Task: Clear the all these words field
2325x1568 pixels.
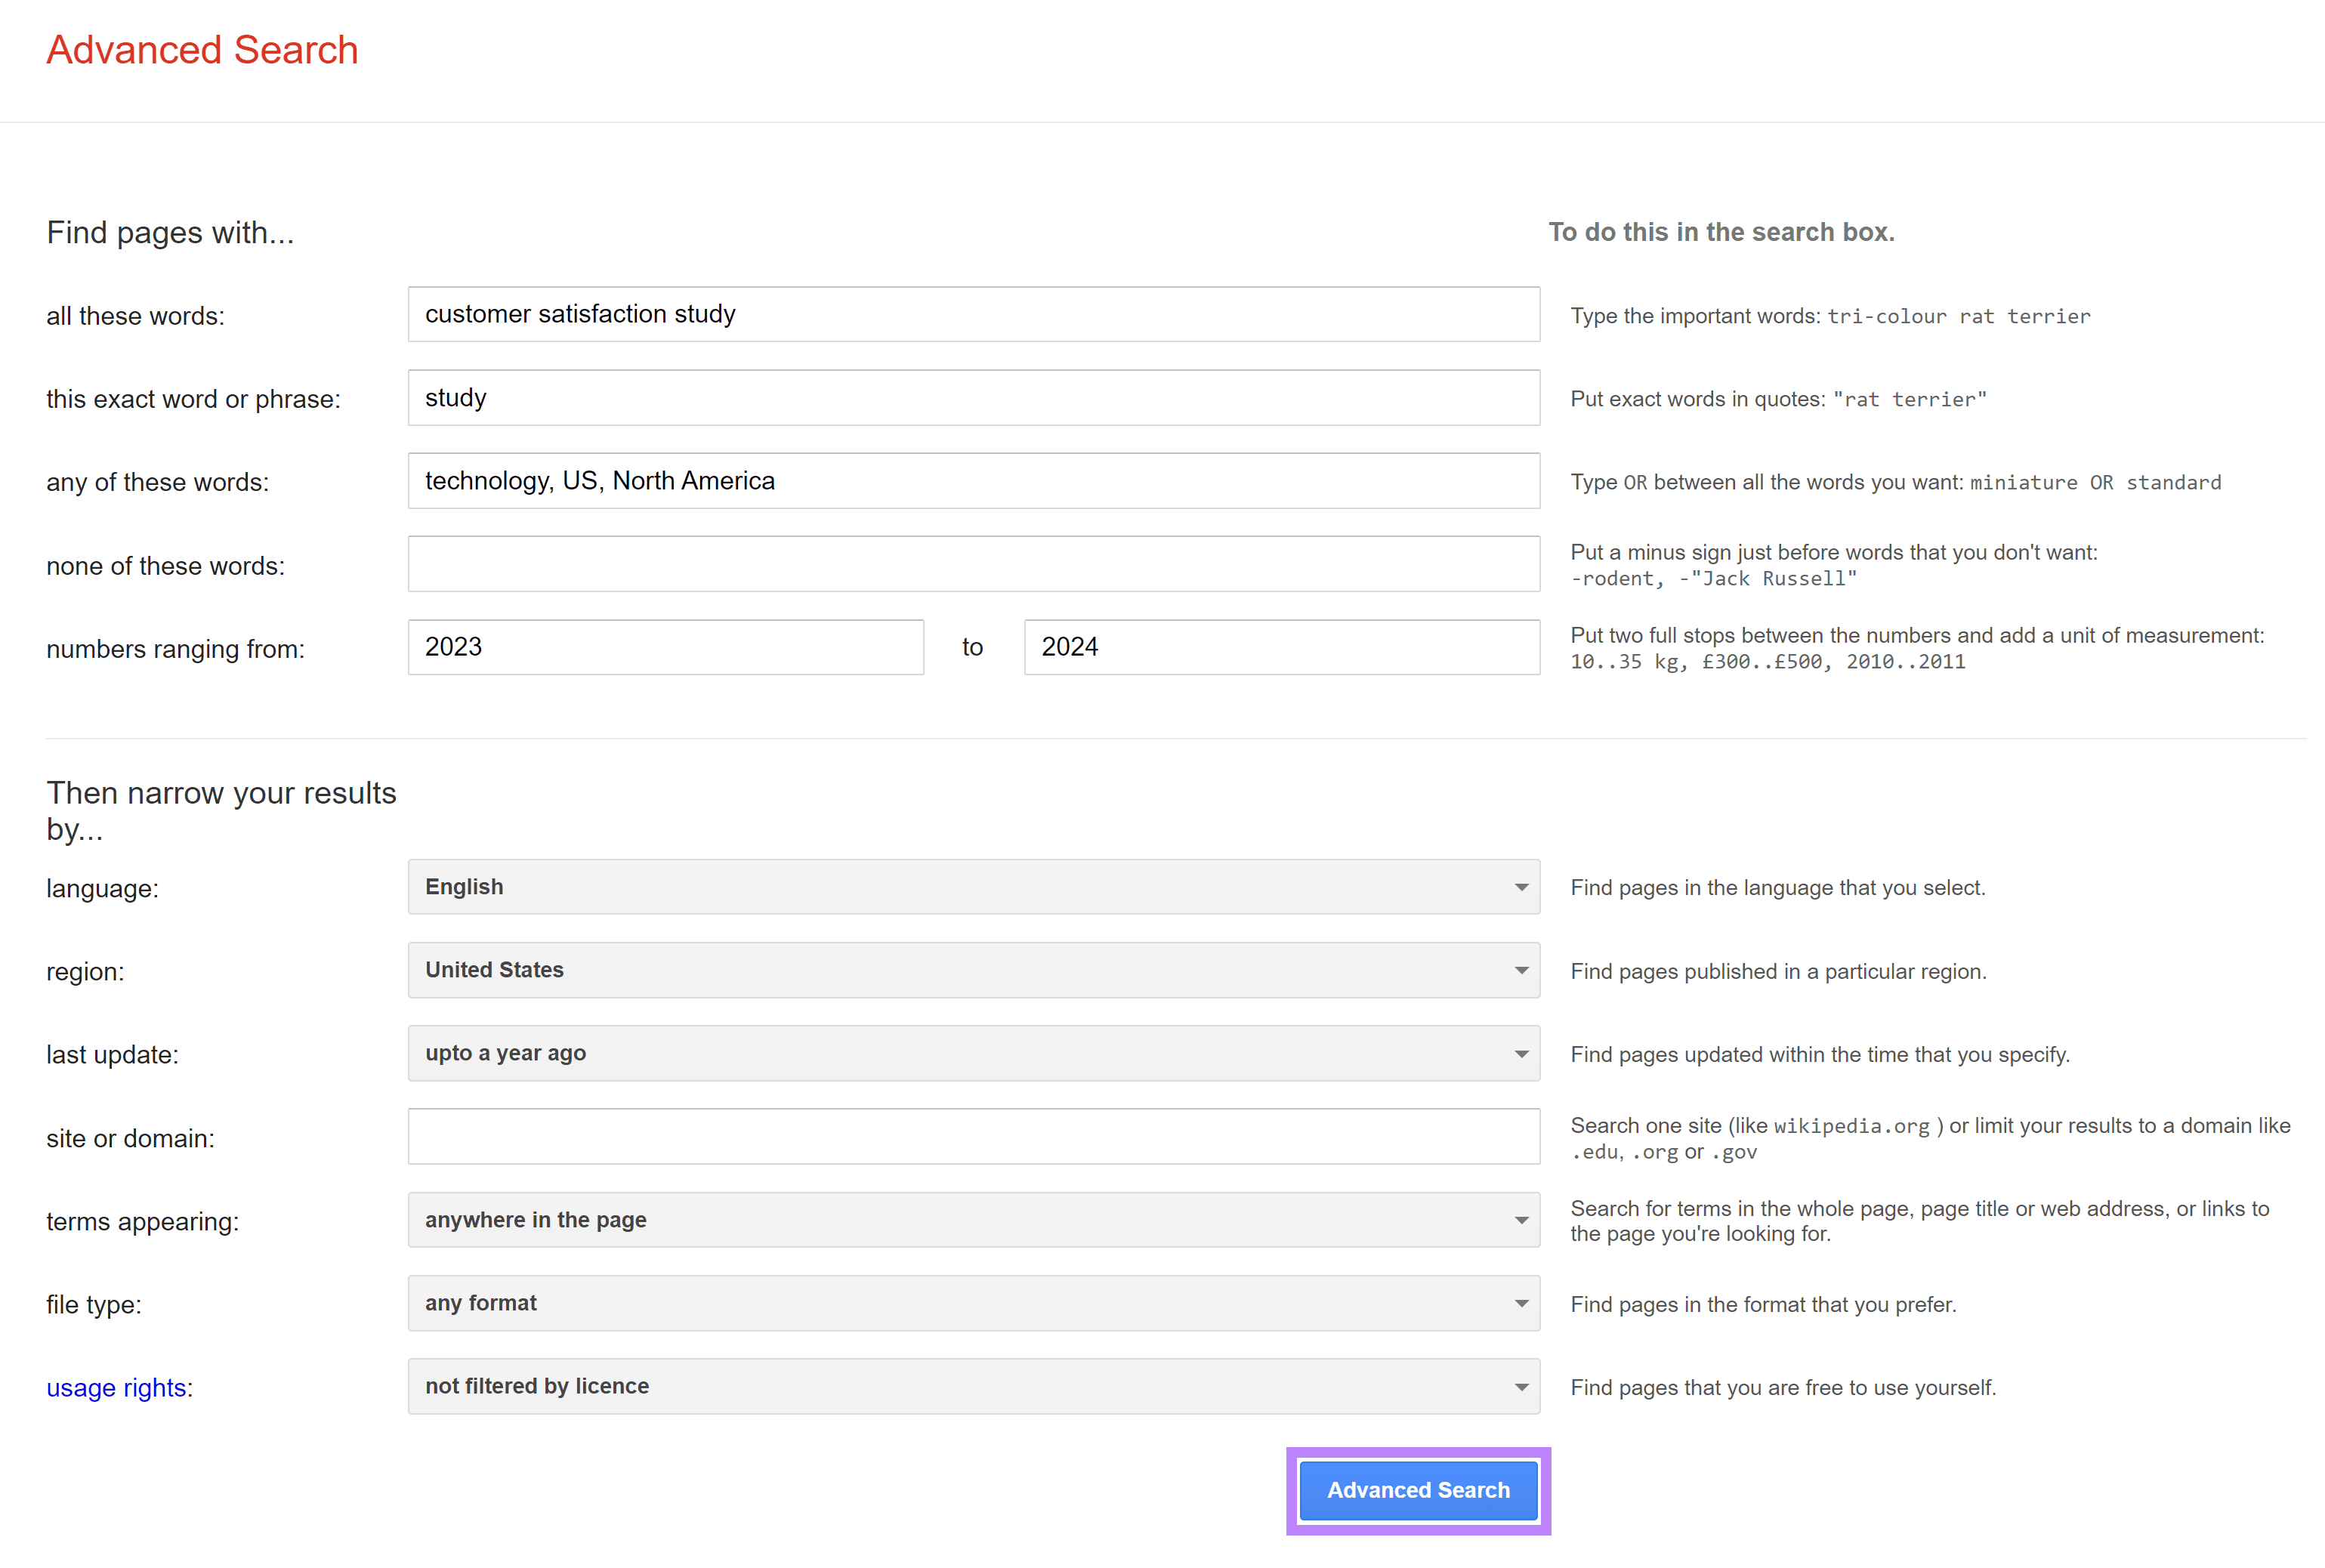Action: (971, 315)
